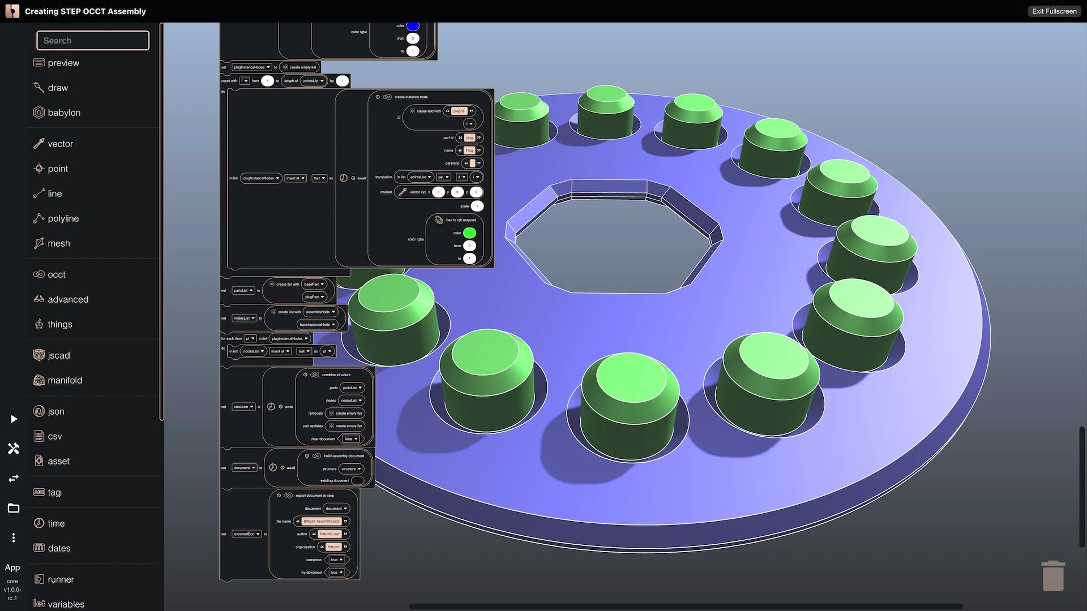Select the advanced sidebar entry

[x=68, y=299]
